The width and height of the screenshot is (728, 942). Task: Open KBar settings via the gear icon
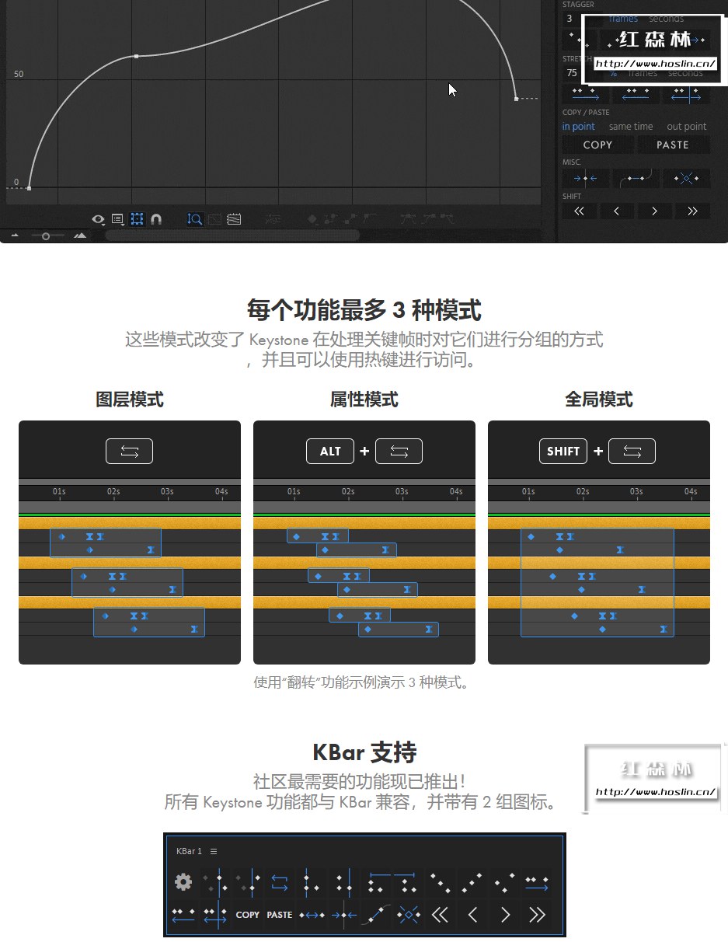coord(183,882)
